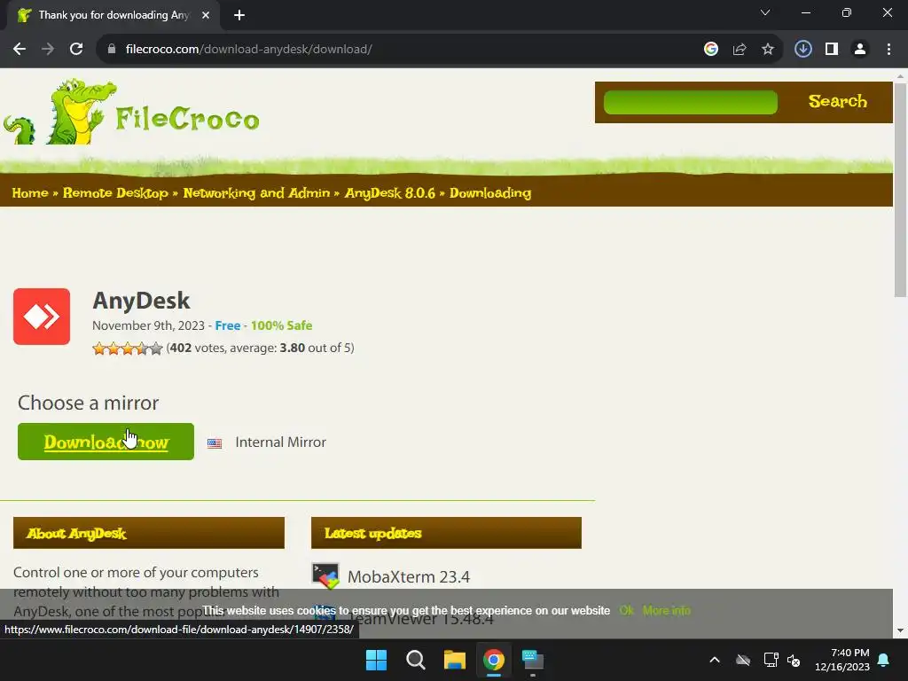Click the network status tray icon

click(x=771, y=660)
